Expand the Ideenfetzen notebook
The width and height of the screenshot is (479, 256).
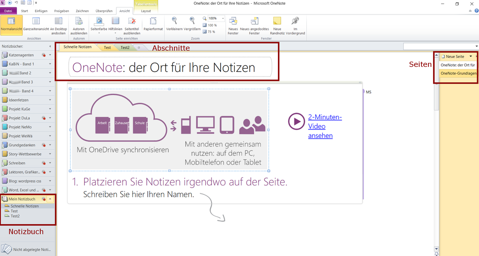50,100
